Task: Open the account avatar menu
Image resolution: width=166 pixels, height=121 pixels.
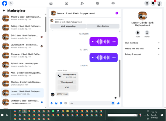Action: (159, 3)
